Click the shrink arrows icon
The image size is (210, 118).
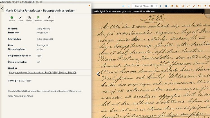coord(194,6)
